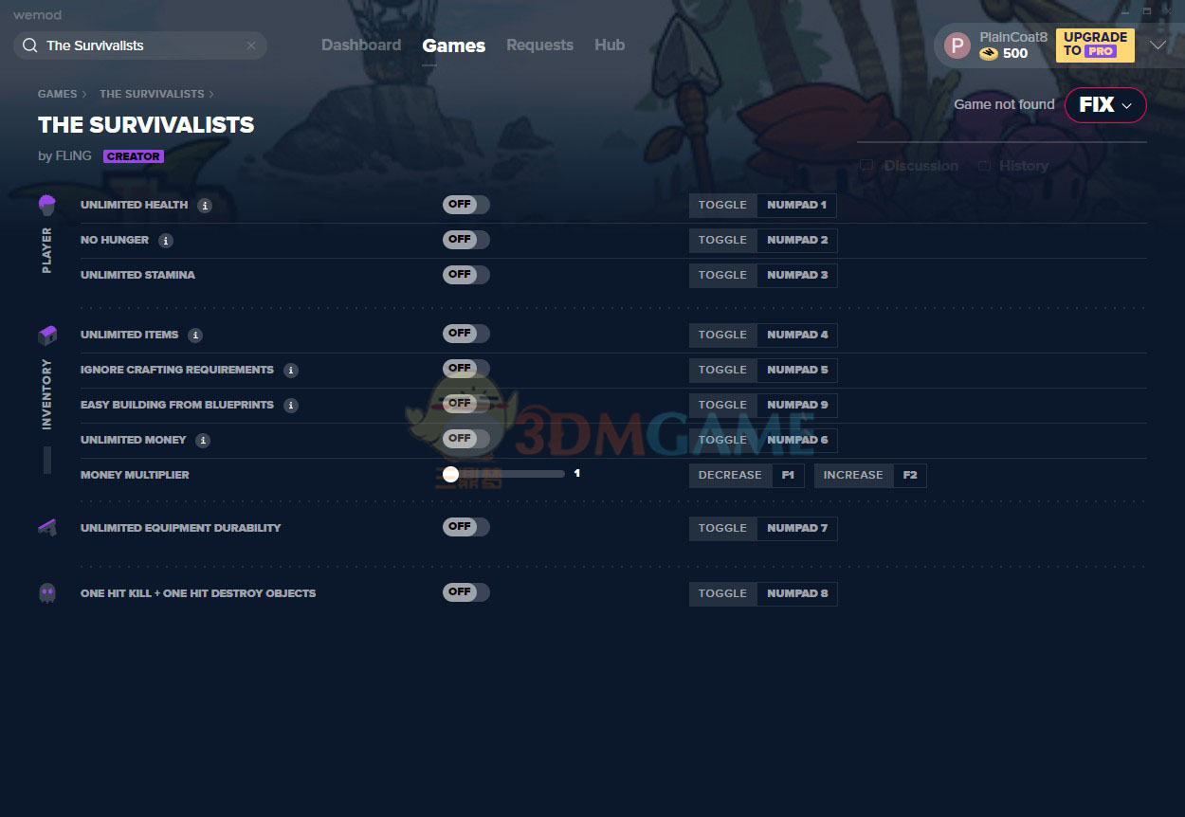Expand the FIX dropdown button
The height and width of the screenshot is (817, 1185).
point(1105,105)
